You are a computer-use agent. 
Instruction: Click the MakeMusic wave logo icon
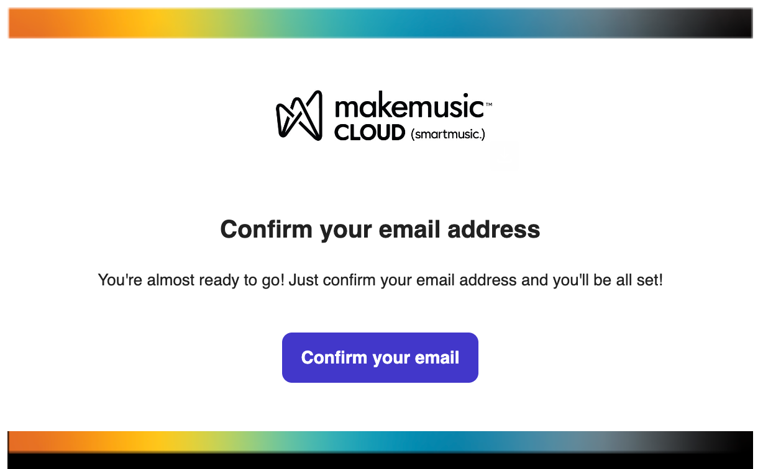[x=299, y=115]
